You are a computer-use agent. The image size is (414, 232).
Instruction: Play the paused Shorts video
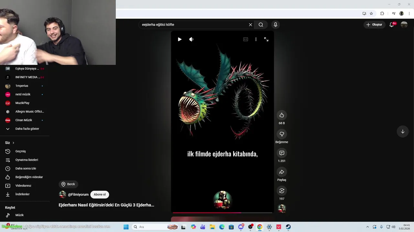180,39
